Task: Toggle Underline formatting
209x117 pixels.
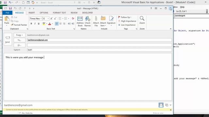Action: click(39, 24)
